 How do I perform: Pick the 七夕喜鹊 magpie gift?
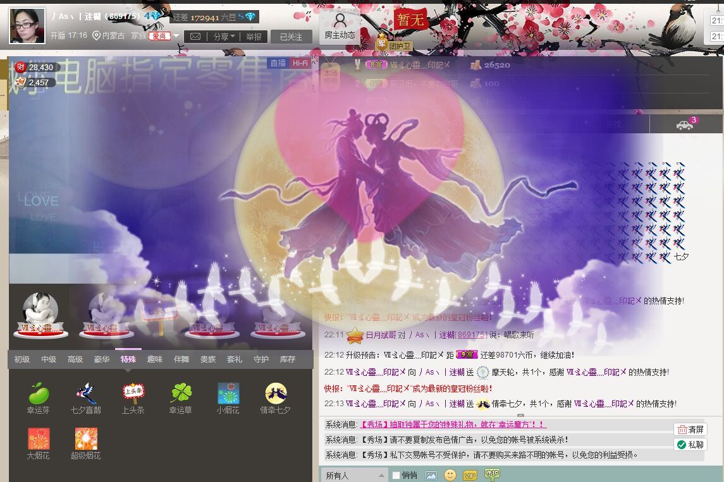pyautogui.click(x=86, y=394)
